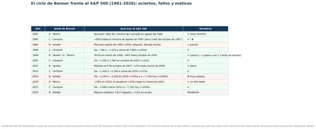Screen dimensions: 316x129
Task: Click the check mark verdict in the 2005 row
Action: [x=188, y=60]
